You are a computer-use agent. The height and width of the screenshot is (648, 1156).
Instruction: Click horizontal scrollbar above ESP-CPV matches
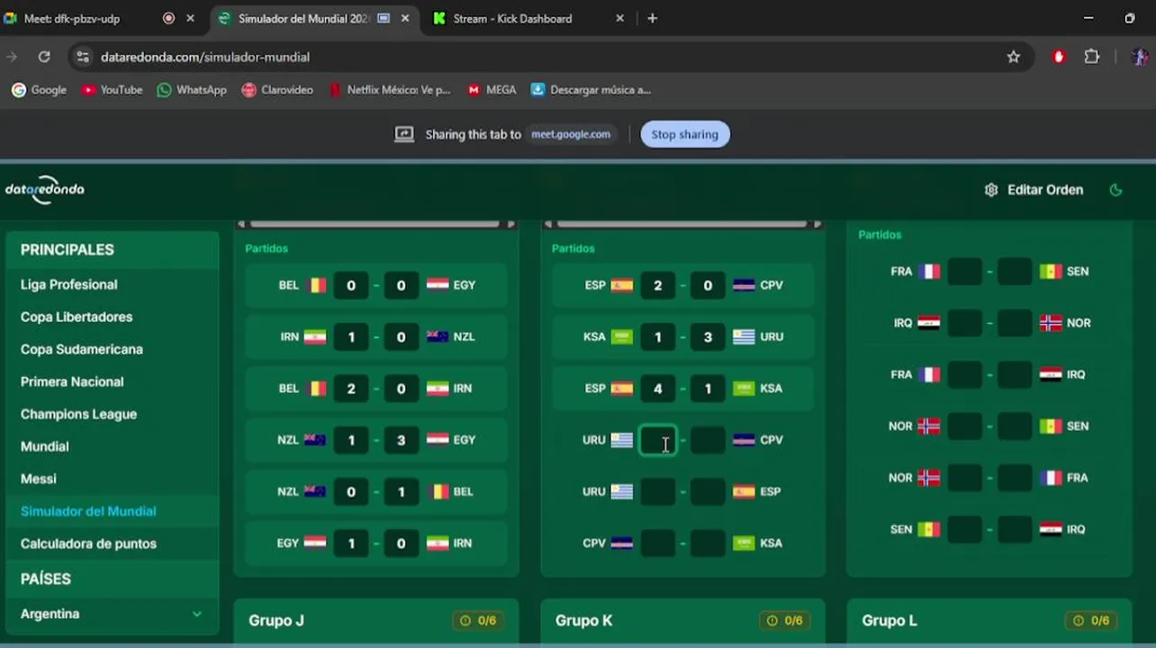point(683,223)
